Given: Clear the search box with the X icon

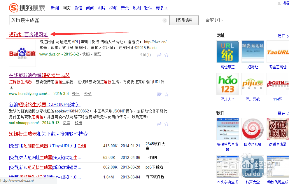Looking at the screenshot, I should point(165,20).
